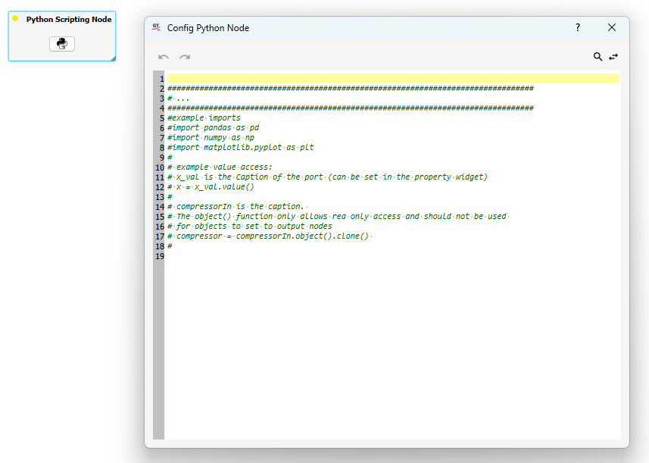Click line number 10 in the gutter
The height and width of the screenshot is (463, 649).
tap(160, 167)
